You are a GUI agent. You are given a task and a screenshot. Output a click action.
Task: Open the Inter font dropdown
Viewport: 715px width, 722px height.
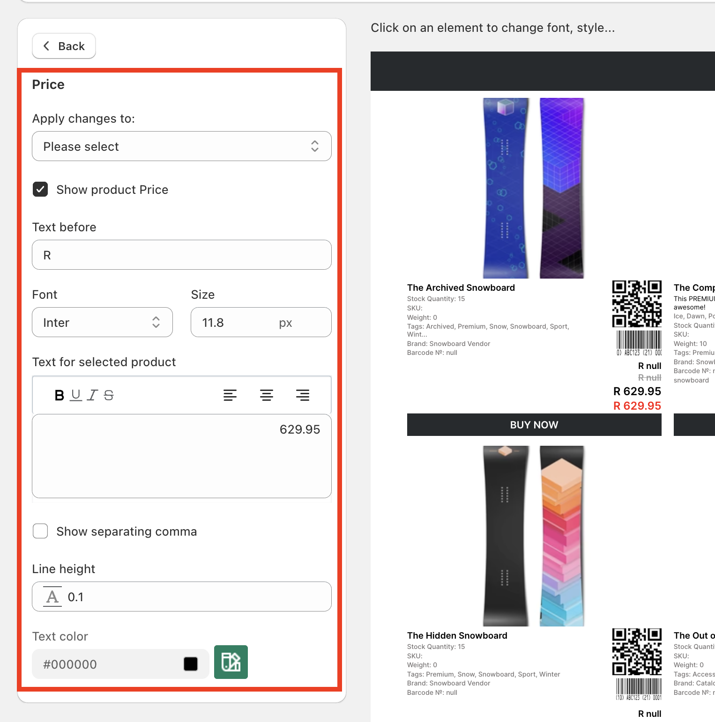102,322
